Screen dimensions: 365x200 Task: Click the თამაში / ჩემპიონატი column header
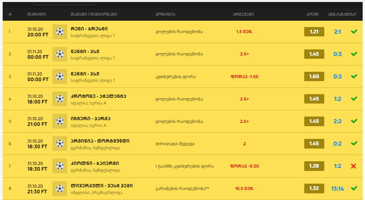94,14
